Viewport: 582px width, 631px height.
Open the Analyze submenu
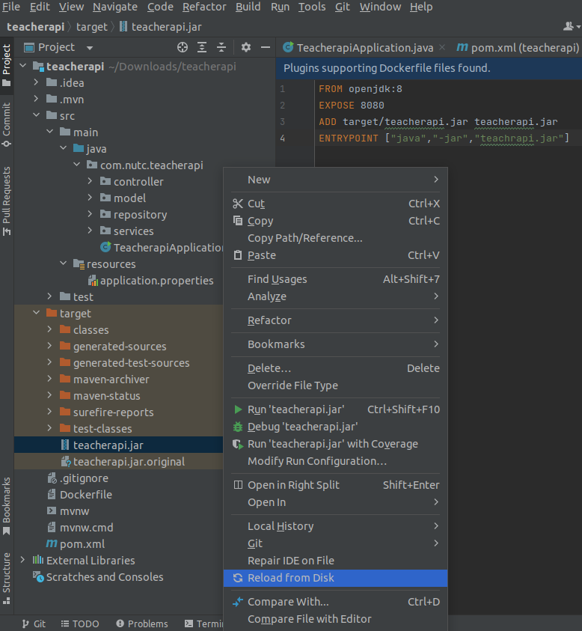click(x=335, y=296)
